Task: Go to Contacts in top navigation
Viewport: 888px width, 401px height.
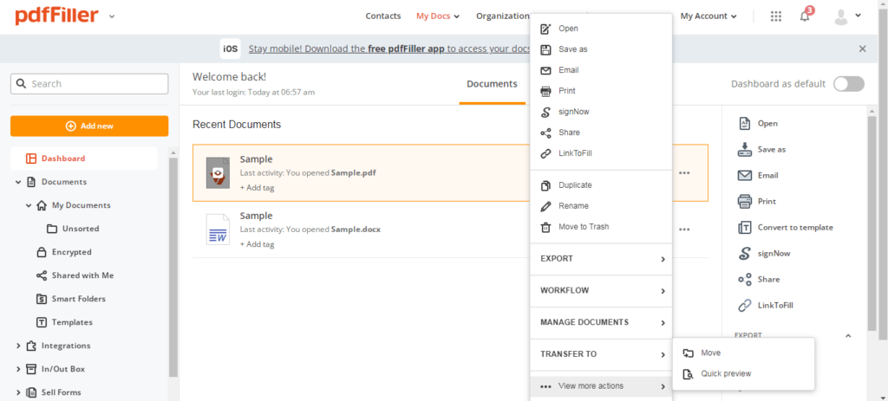Action: [x=382, y=16]
